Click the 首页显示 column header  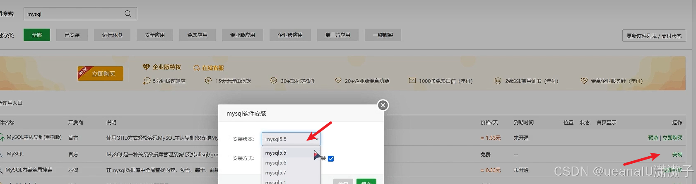607,122
